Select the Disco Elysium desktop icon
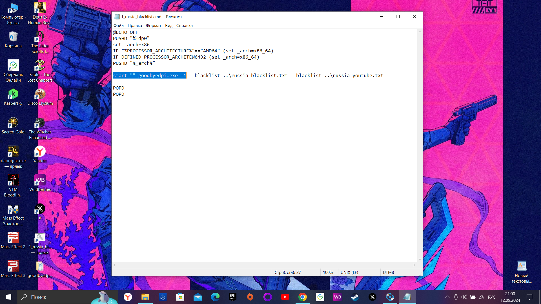 tap(40, 97)
